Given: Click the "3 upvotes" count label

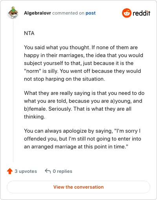Looking at the screenshot, I should coord(26,171).
